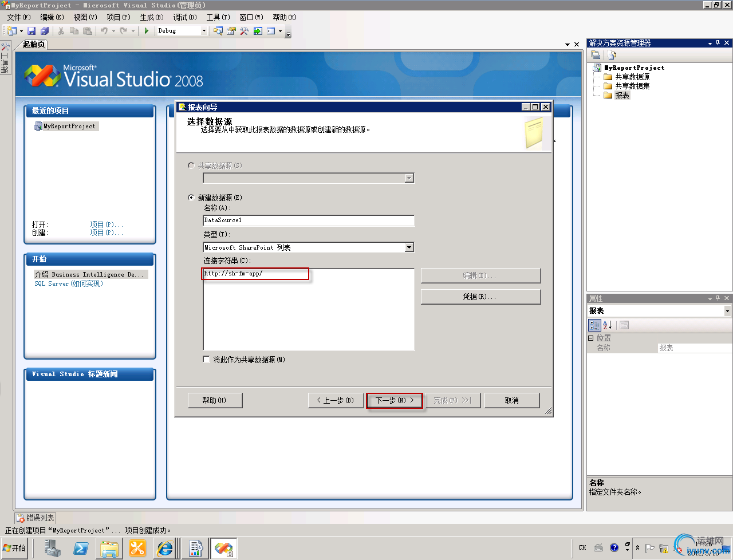Viewport: 733px width, 560px height.
Task: Click the Save toolbar icon
Action: pos(31,31)
